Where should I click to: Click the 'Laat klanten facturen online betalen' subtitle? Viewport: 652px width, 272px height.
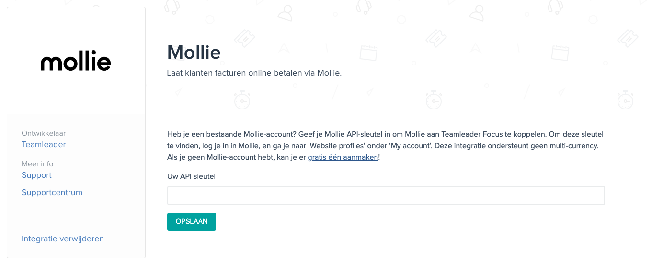[254, 73]
